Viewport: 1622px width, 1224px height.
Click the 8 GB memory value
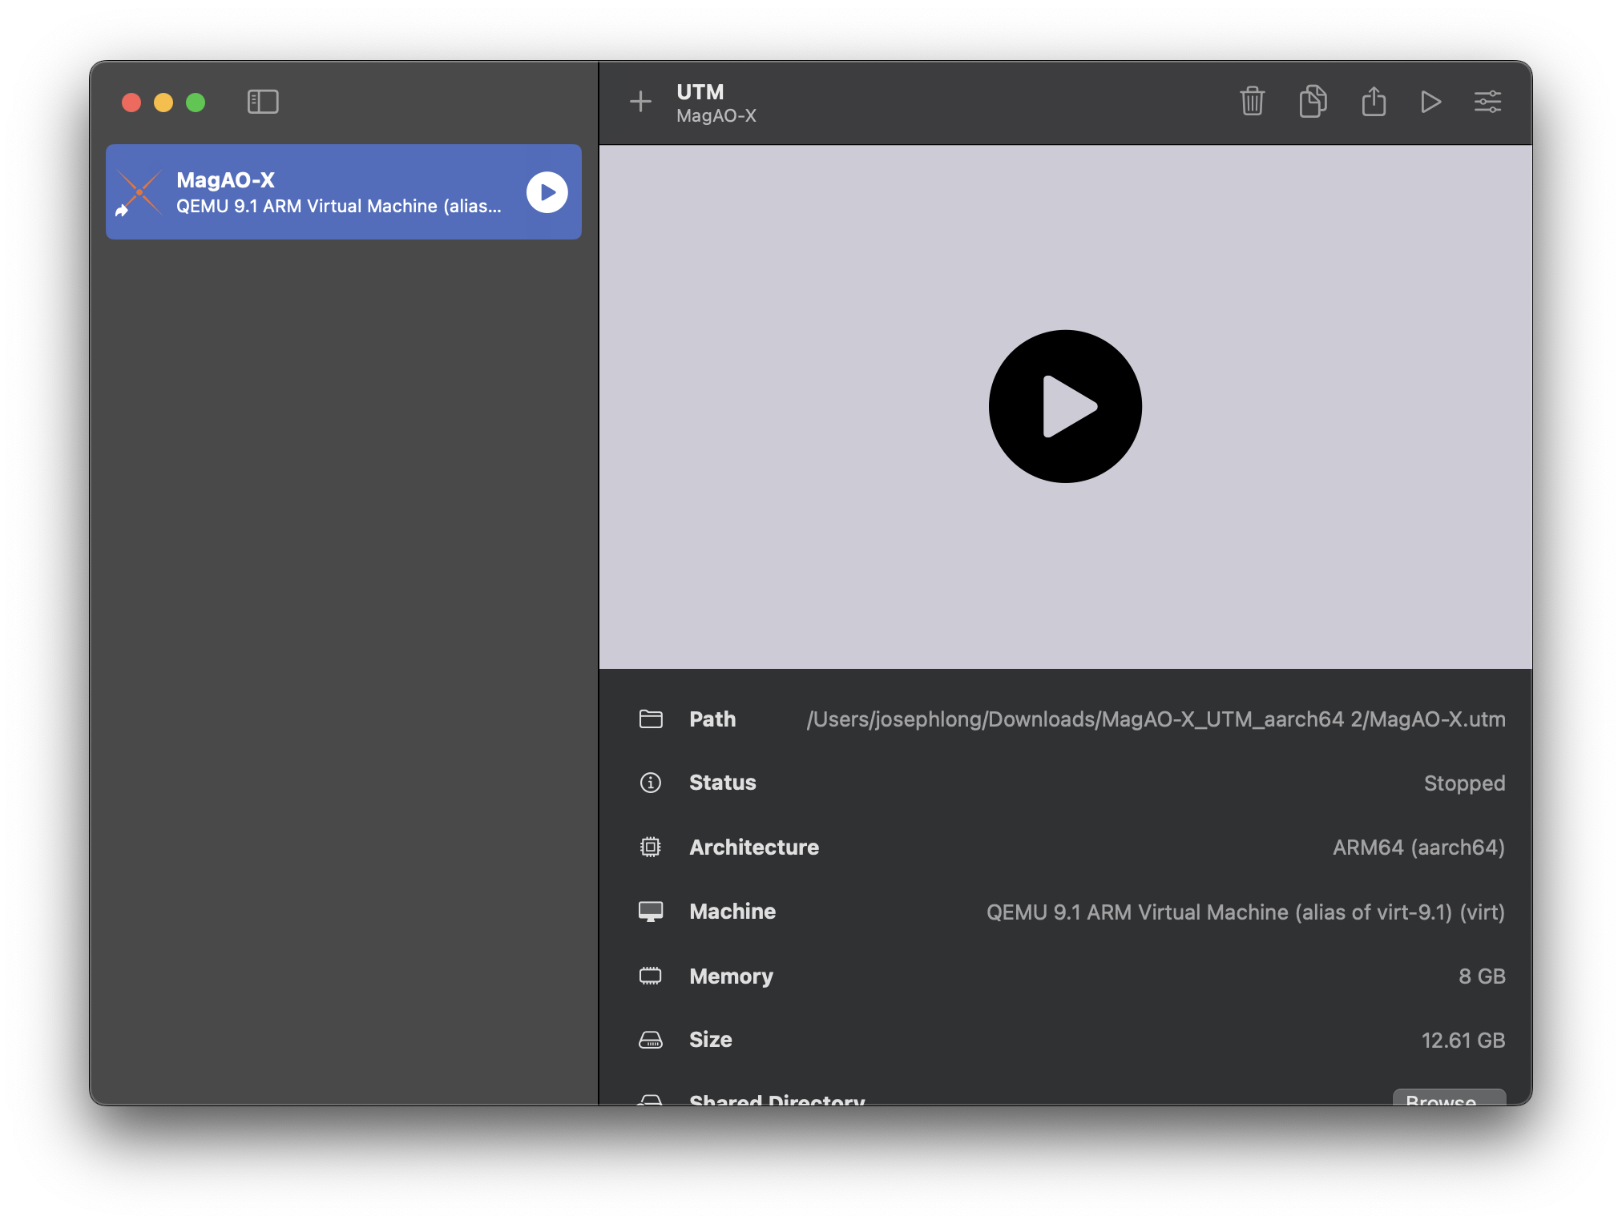[1482, 976]
